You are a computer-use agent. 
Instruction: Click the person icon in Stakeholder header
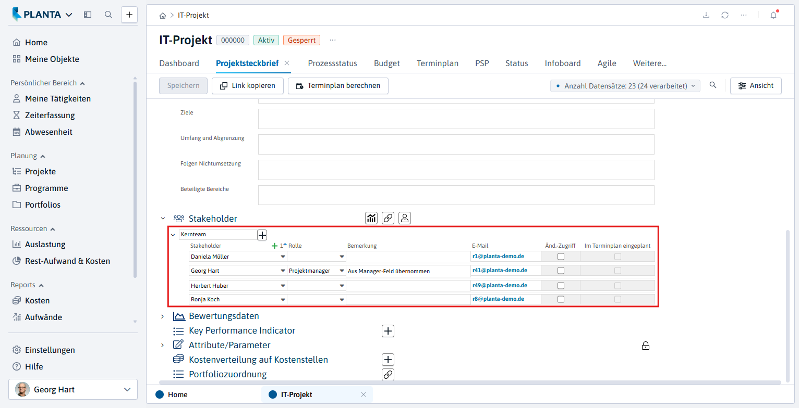pyautogui.click(x=405, y=218)
